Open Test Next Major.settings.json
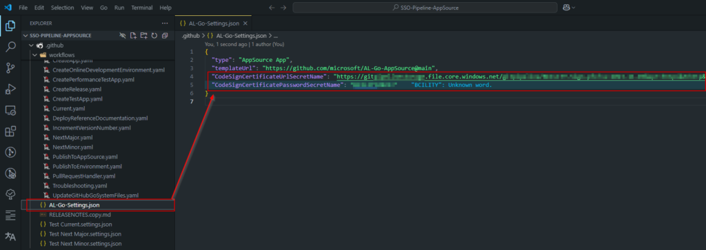Screen dimensions: 706x250 coord(85,233)
